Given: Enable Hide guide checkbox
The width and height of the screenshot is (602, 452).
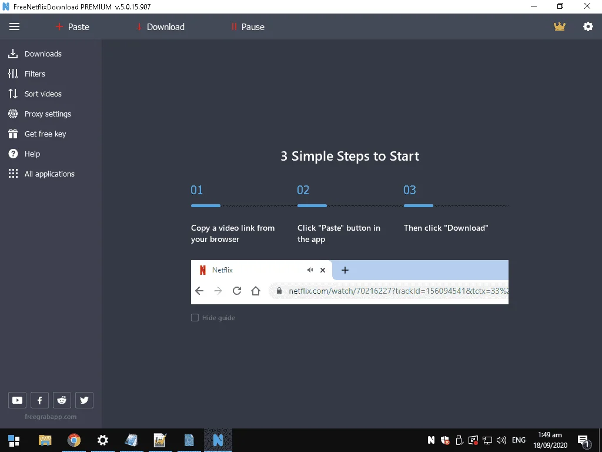Looking at the screenshot, I should pyautogui.click(x=195, y=317).
